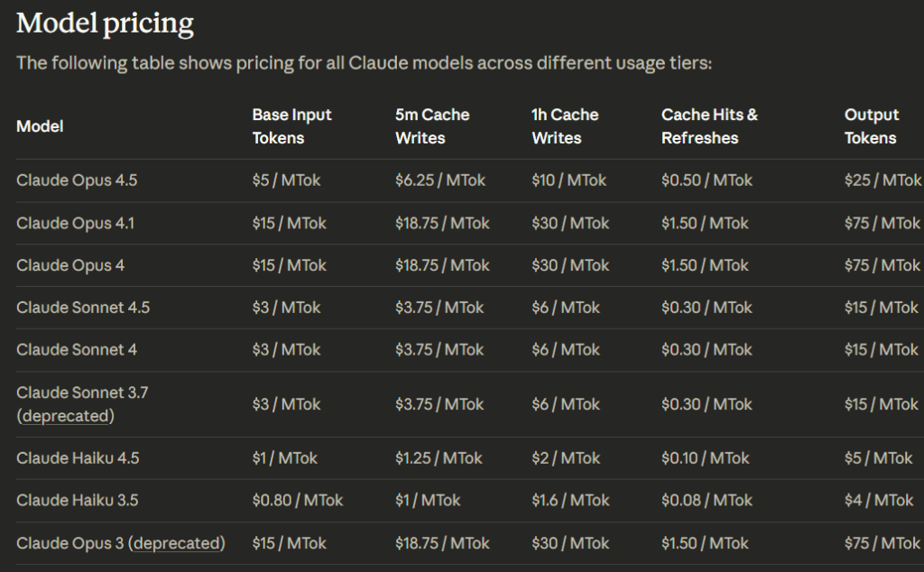Click the Claude Opus 4.1 model name
Viewport: 924px width, 572px height.
pos(75,223)
